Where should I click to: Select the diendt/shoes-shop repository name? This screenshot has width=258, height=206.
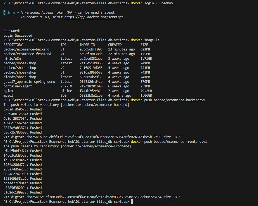(20, 77)
